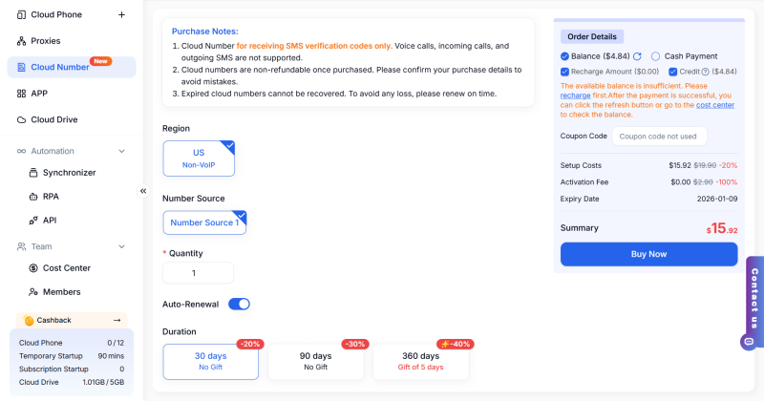
Task: Collapse the sidebar with the double-chevron icon
Action: 143,191
